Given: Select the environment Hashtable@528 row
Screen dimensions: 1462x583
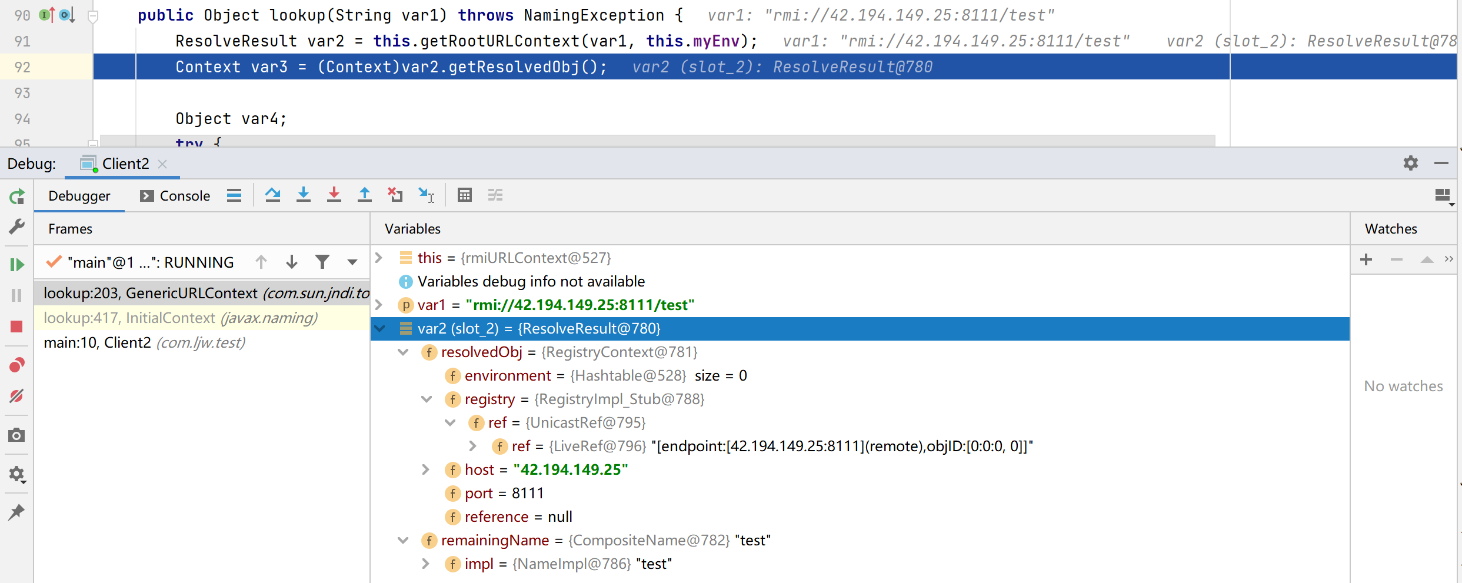Looking at the screenshot, I should coord(860,375).
